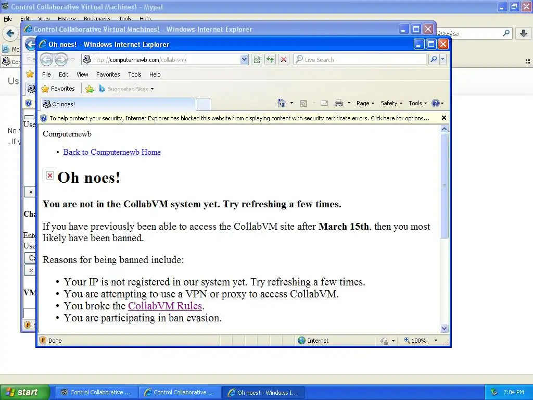533x400 pixels.
Task: Click the green Refresh icon
Action: (270, 59)
